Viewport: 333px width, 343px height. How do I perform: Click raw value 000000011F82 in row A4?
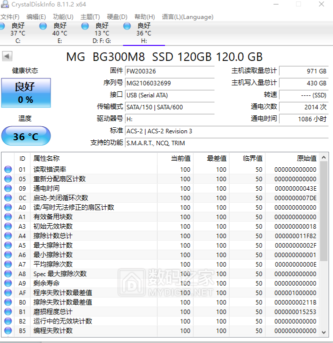pos(295,236)
